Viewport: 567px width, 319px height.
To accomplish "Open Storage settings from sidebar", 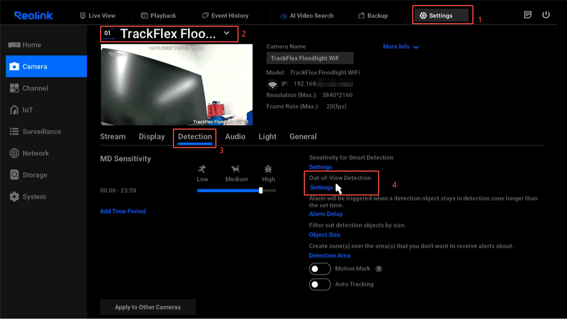I will (34, 175).
